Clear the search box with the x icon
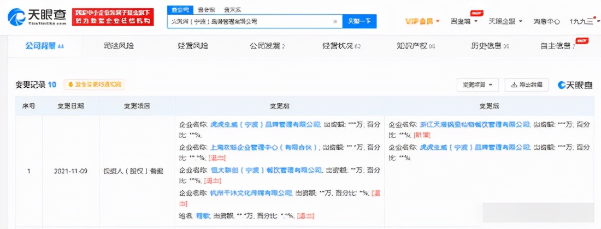Image resolution: width=601 pixels, height=229 pixels. (335, 21)
